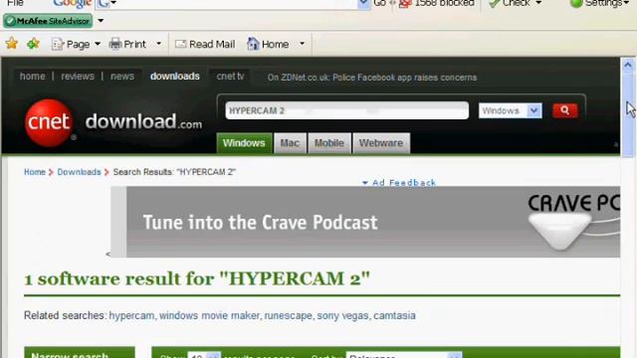This screenshot has height=358, width=637.
Task: Click the McAfee SiteAdvisor button
Action: 48,21
